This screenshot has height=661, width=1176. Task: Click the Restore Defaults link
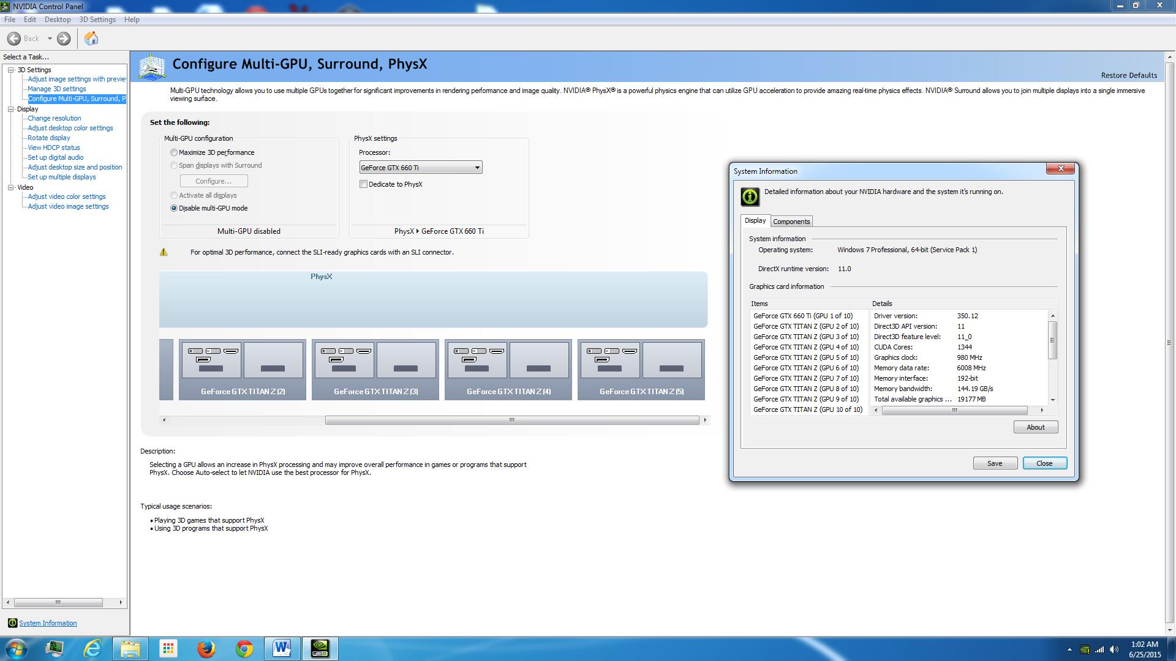[1129, 75]
